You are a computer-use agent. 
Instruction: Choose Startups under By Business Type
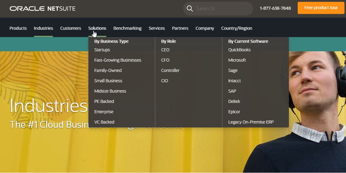[102, 50]
